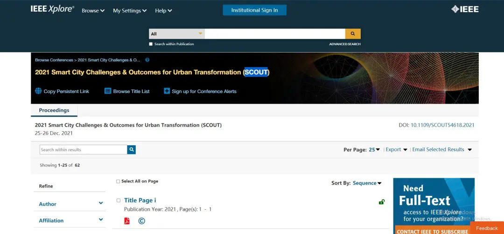Open Email Selected Results dropdown
Viewport: 504px width, 234px height.
click(x=442, y=149)
